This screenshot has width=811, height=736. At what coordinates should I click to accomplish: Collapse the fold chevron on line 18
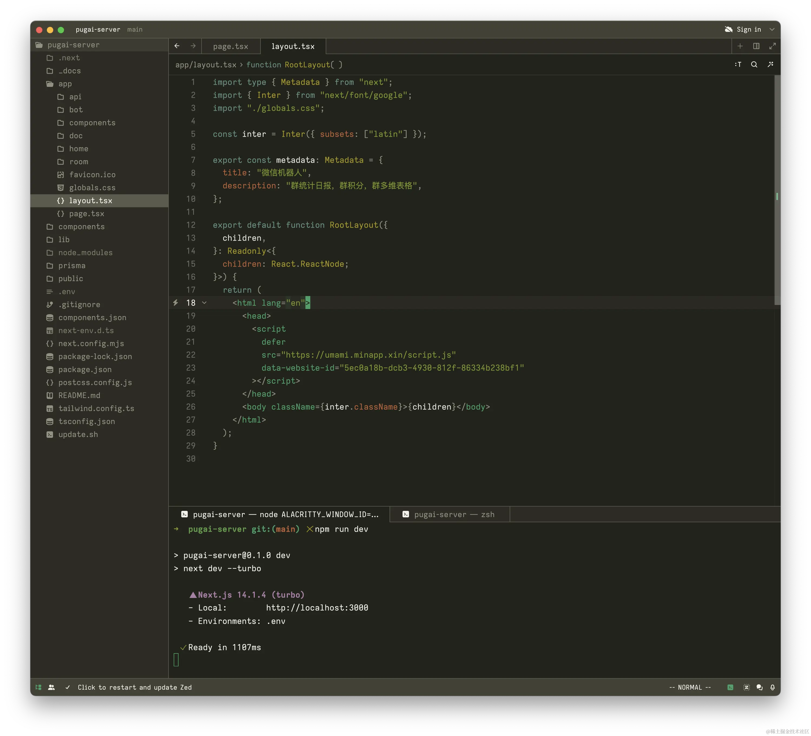click(204, 303)
